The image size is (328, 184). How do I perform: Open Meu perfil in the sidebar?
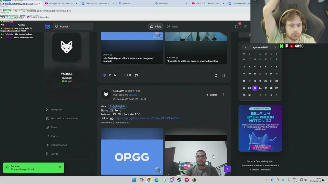54,110
